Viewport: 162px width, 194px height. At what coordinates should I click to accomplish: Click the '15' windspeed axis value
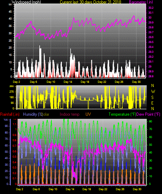10,55
